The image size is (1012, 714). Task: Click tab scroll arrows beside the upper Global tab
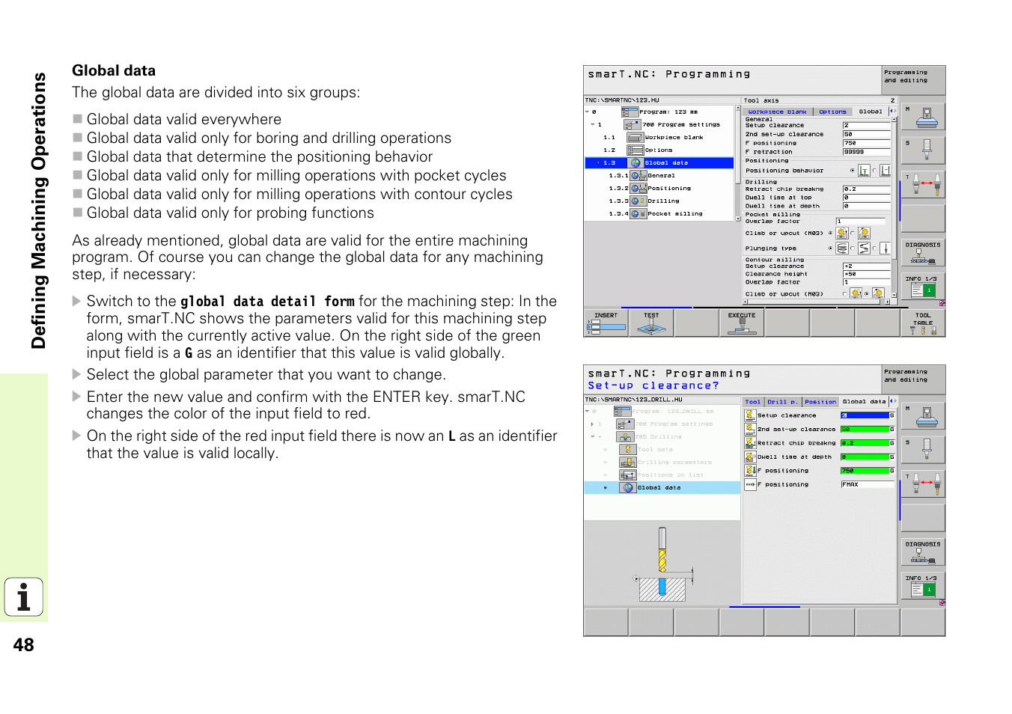pos(892,112)
